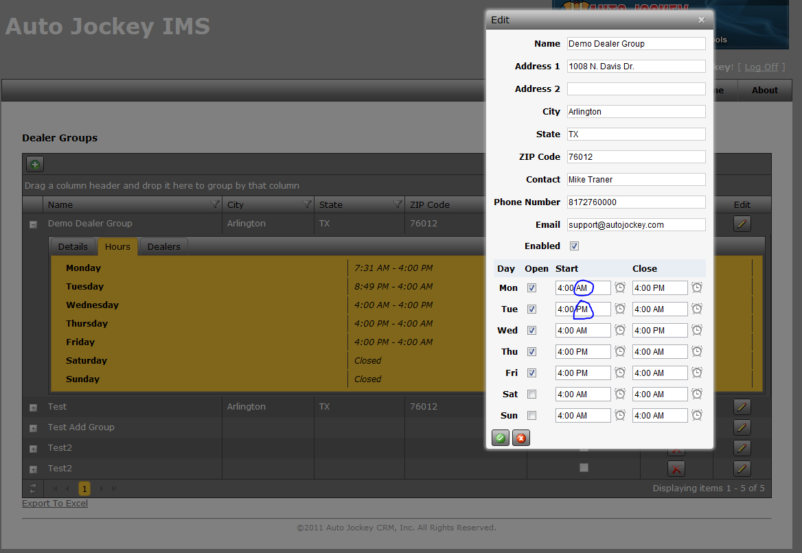This screenshot has height=553, width=802.
Task: Click red delete icon in last Test2 row
Action: (676, 469)
